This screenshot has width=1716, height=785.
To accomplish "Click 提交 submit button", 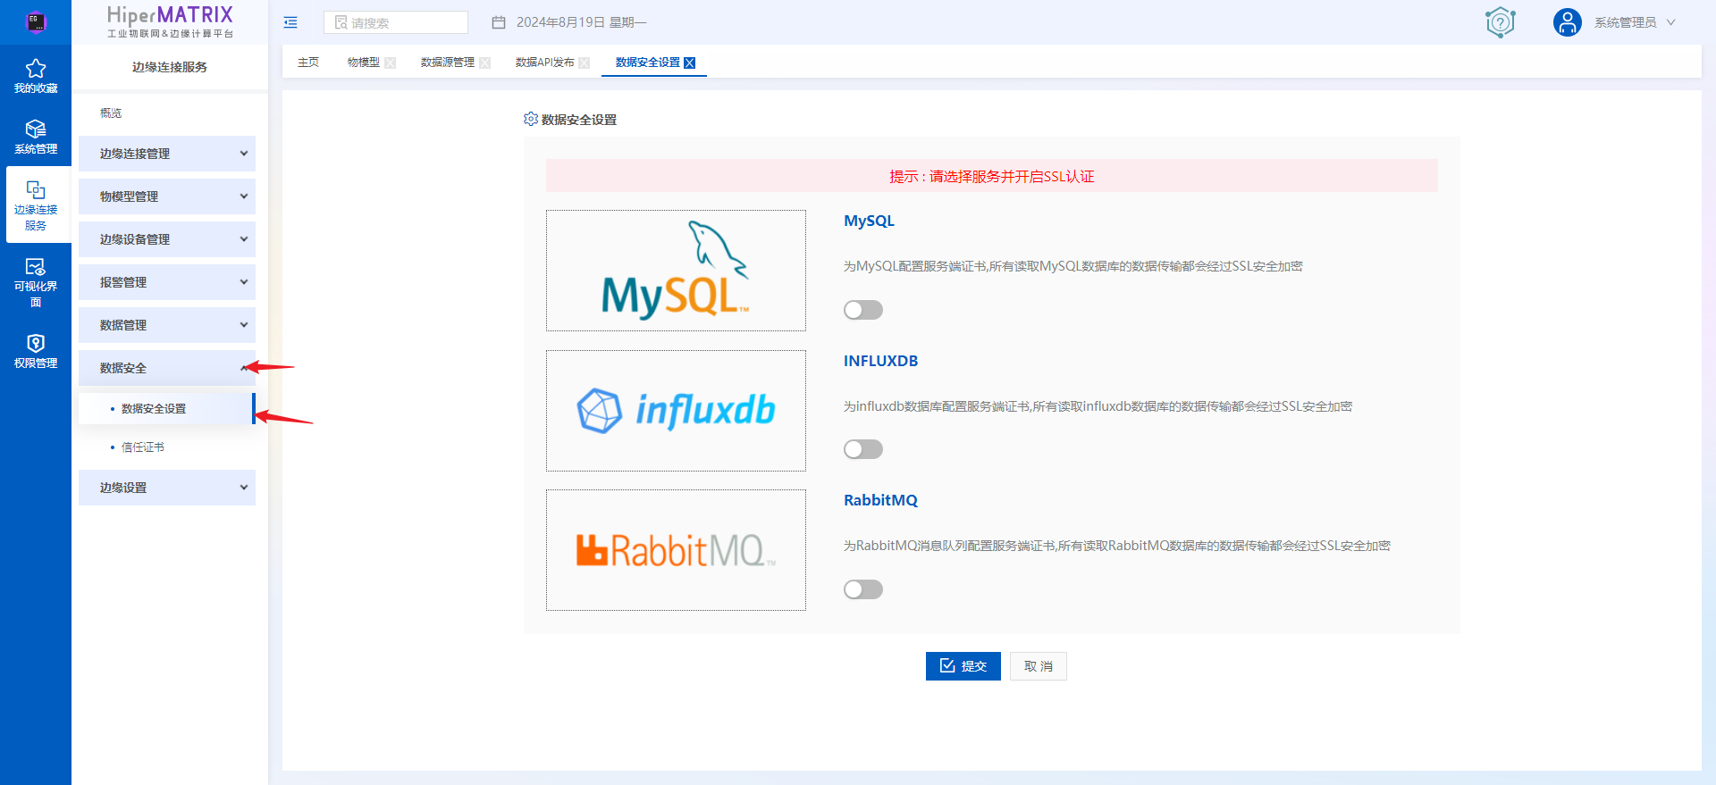I will pyautogui.click(x=963, y=666).
